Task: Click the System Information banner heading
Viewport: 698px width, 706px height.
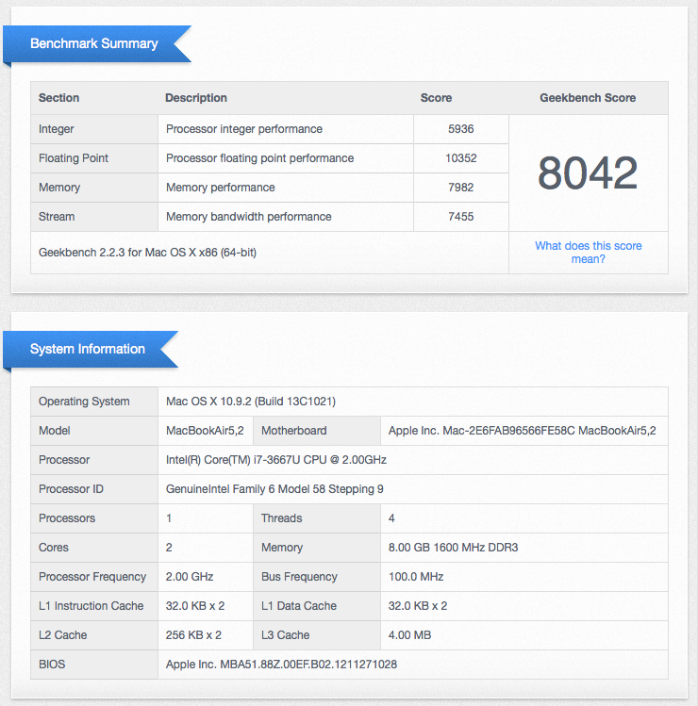Action: (x=88, y=349)
